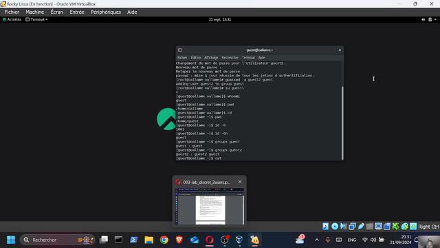Open the 003-lab_discret_2users preview thumbnail
The width and height of the screenshot is (440, 248).
[210, 207]
